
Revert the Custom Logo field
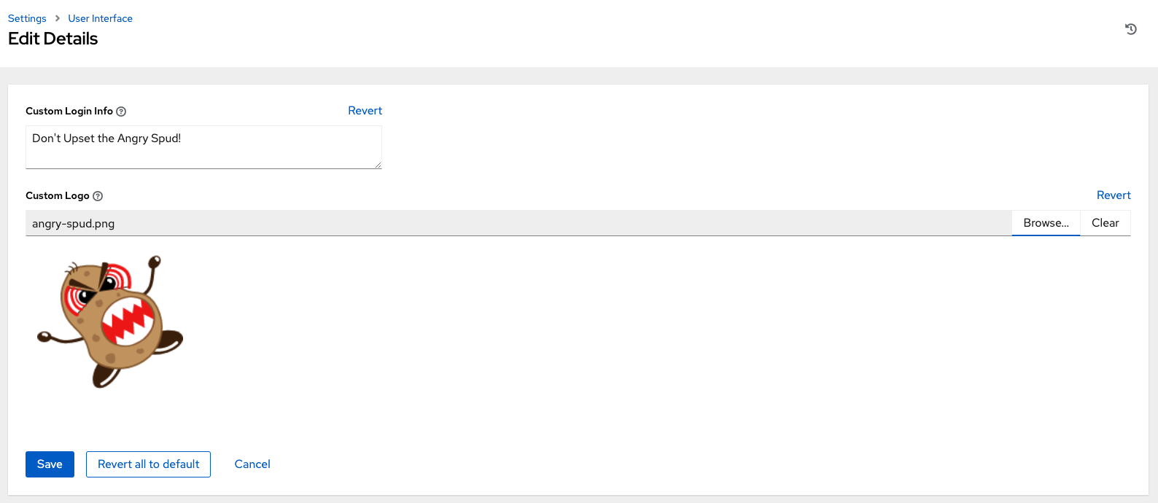(x=1114, y=195)
